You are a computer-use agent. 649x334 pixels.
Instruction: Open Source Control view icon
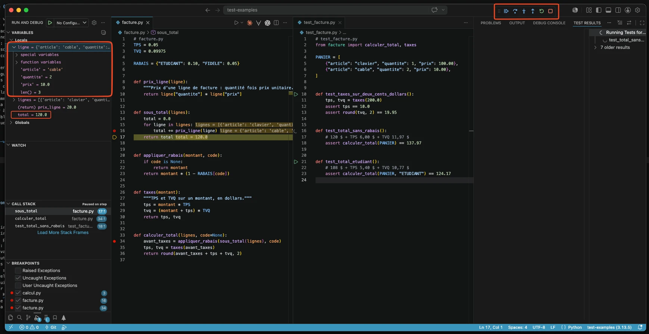28,318
